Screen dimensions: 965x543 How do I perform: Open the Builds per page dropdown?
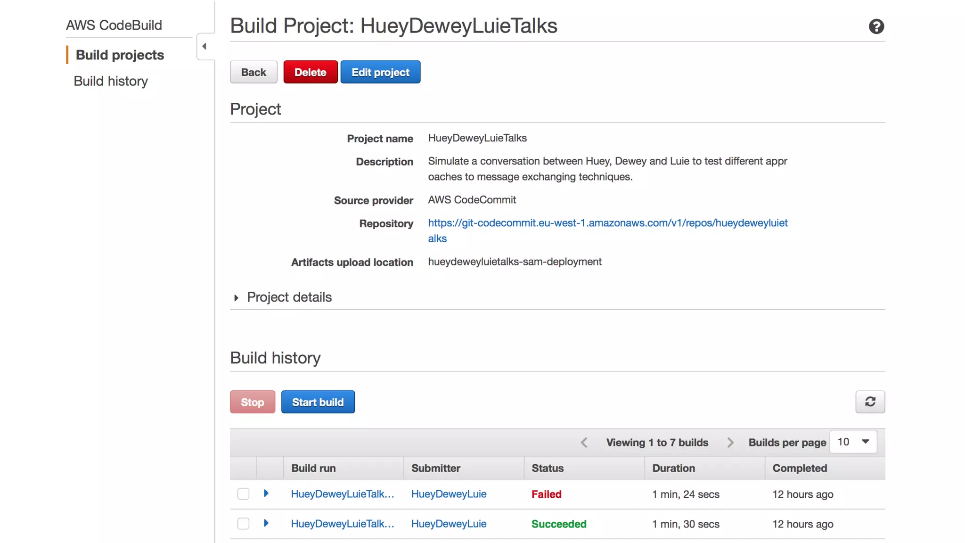coord(853,442)
